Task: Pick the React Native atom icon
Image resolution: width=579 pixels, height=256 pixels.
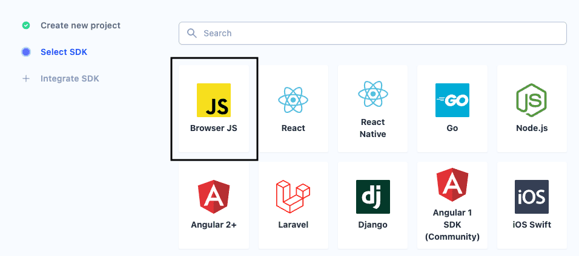Action: pos(372,94)
